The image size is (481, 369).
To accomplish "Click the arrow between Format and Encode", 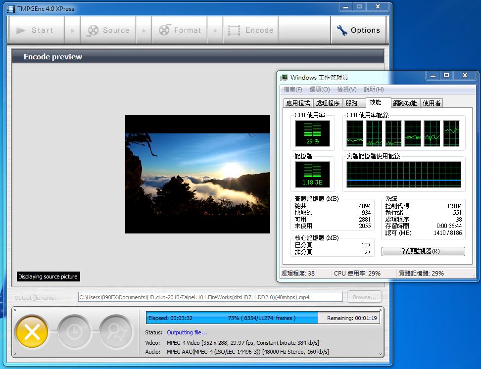I will (x=215, y=31).
